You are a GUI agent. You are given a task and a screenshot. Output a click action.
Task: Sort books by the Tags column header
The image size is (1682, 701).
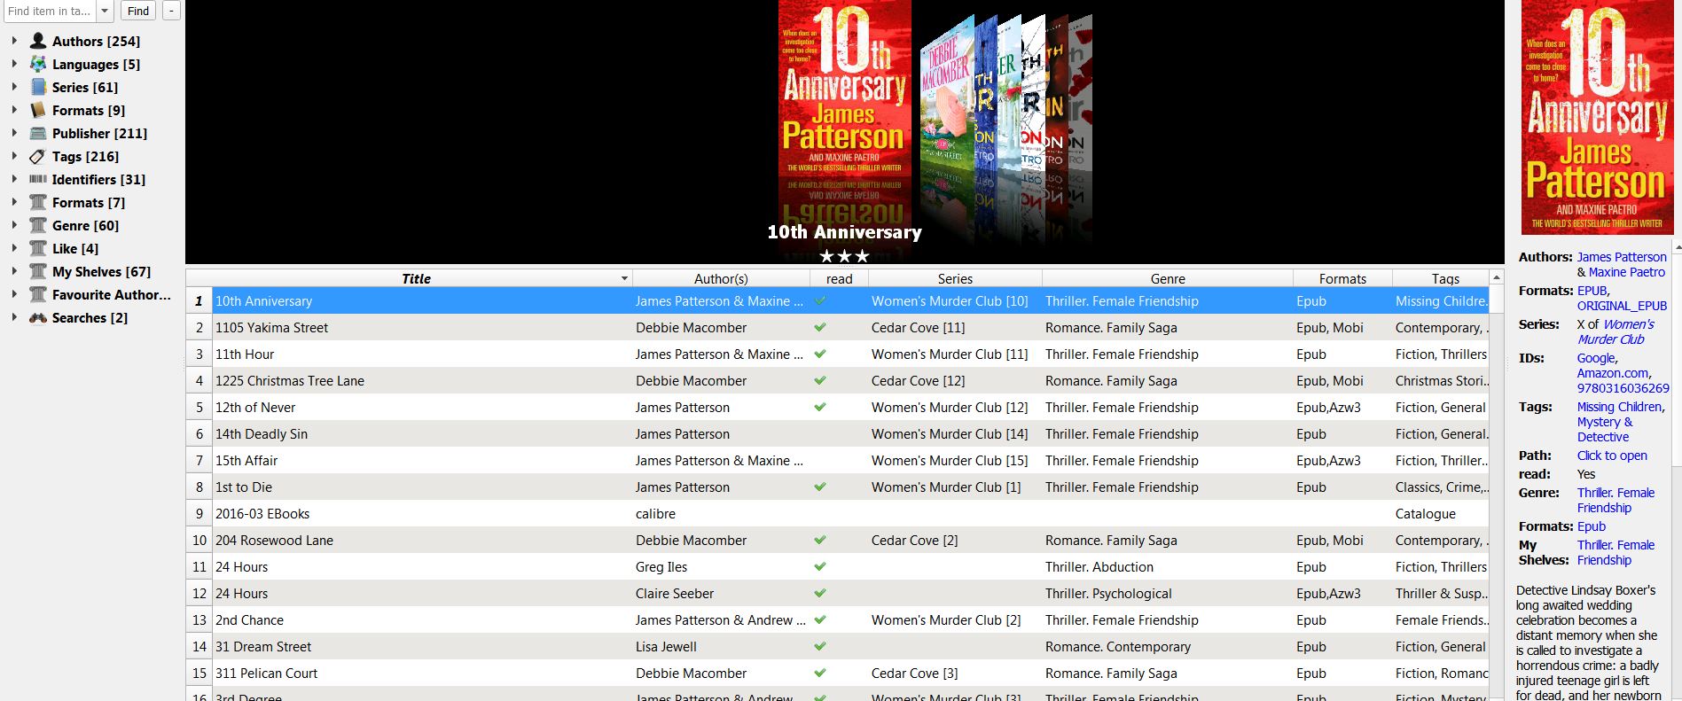(1445, 278)
